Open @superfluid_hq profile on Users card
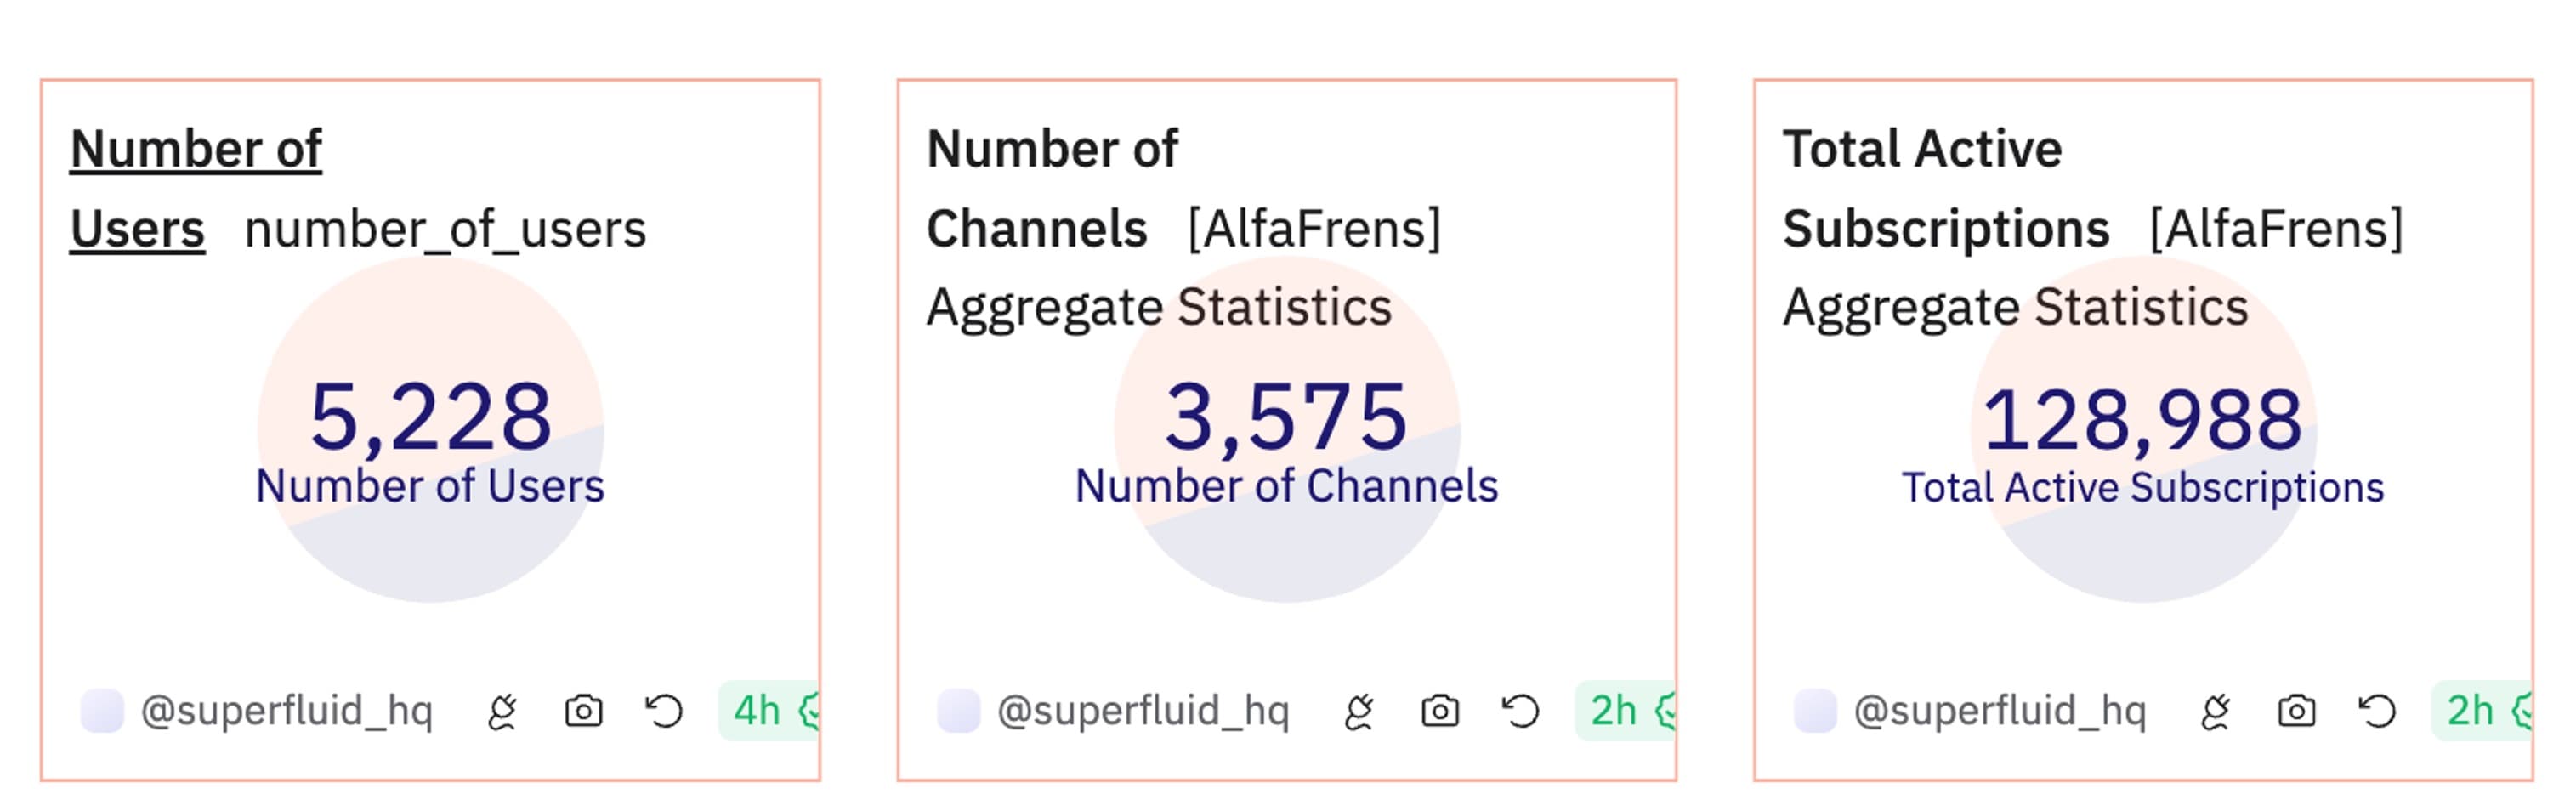Viewport: 2576px width, 811px height. tap(287, 711)
